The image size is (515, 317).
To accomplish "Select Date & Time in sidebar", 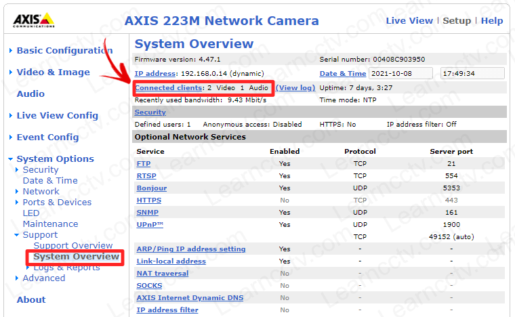I will point(50,181).
